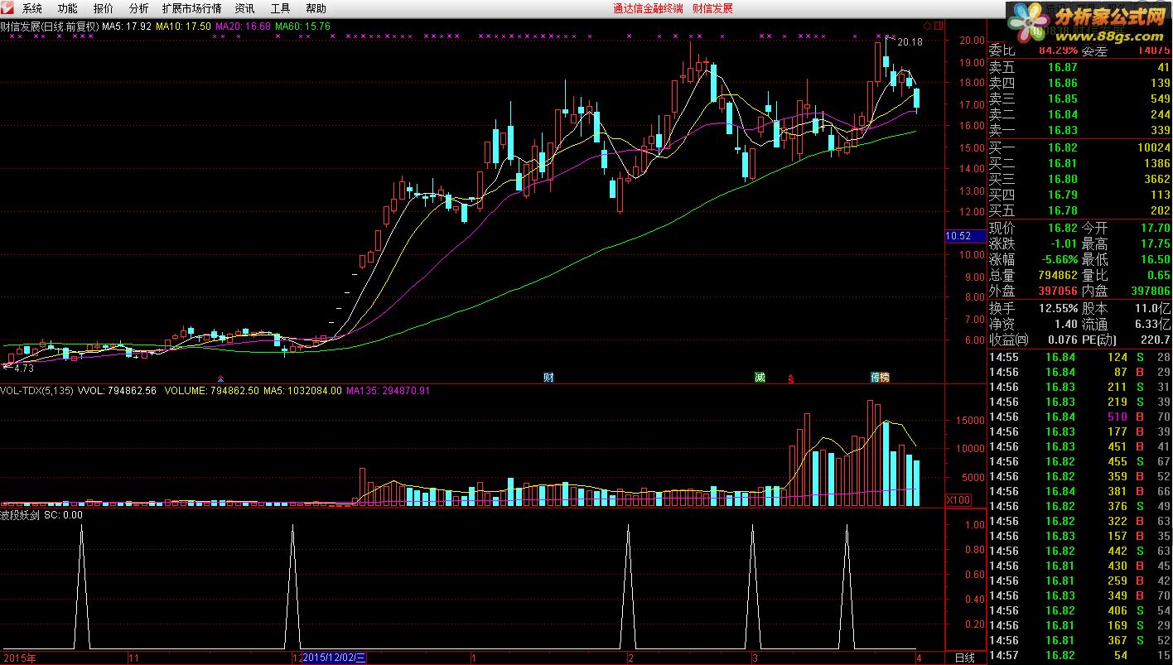Select the 买二 16.81 order row
The image size is (1173, 665).
click(1079, 163)
